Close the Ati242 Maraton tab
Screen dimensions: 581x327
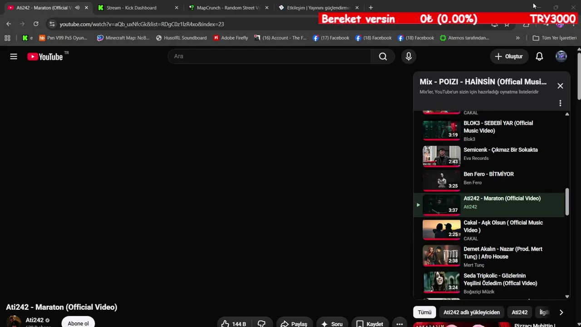click(x=86, y=8)
